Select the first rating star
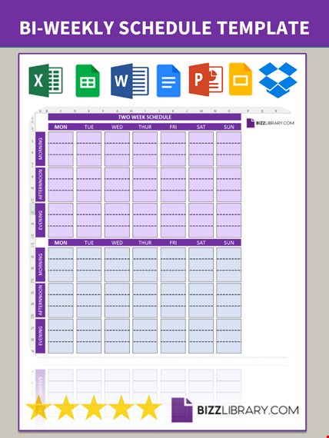 tap(38, 407)
